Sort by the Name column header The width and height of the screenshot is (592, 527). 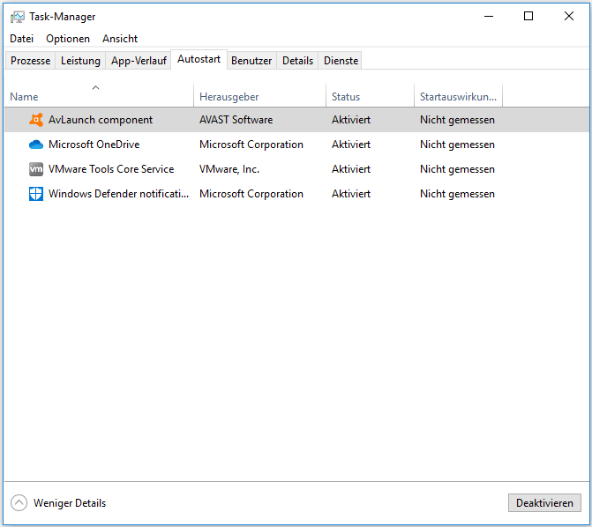[x=99, y=97]
